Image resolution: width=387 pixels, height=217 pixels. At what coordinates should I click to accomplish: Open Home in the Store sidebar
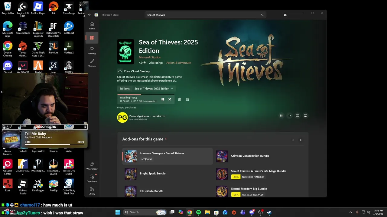click(92, 26)
